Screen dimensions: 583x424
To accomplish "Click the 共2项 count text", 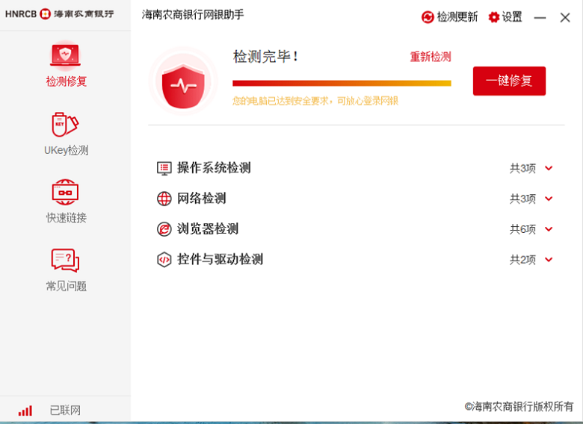I will pyautogui.click(x=522, y=260).
